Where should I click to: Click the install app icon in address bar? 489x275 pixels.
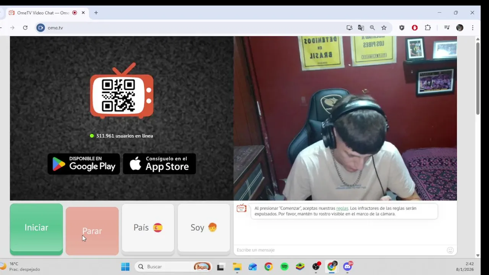349,27
